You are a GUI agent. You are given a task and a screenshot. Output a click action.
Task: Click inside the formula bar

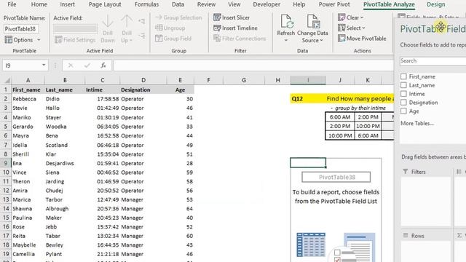click(253, 65)
